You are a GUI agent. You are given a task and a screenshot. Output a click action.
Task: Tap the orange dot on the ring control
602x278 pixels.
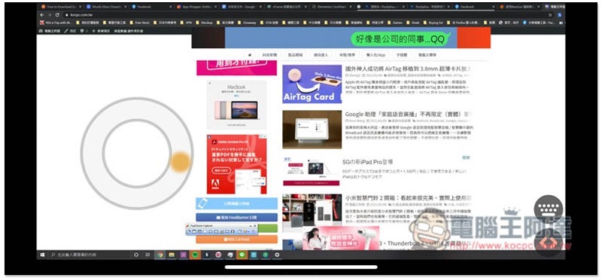point(180,161)
